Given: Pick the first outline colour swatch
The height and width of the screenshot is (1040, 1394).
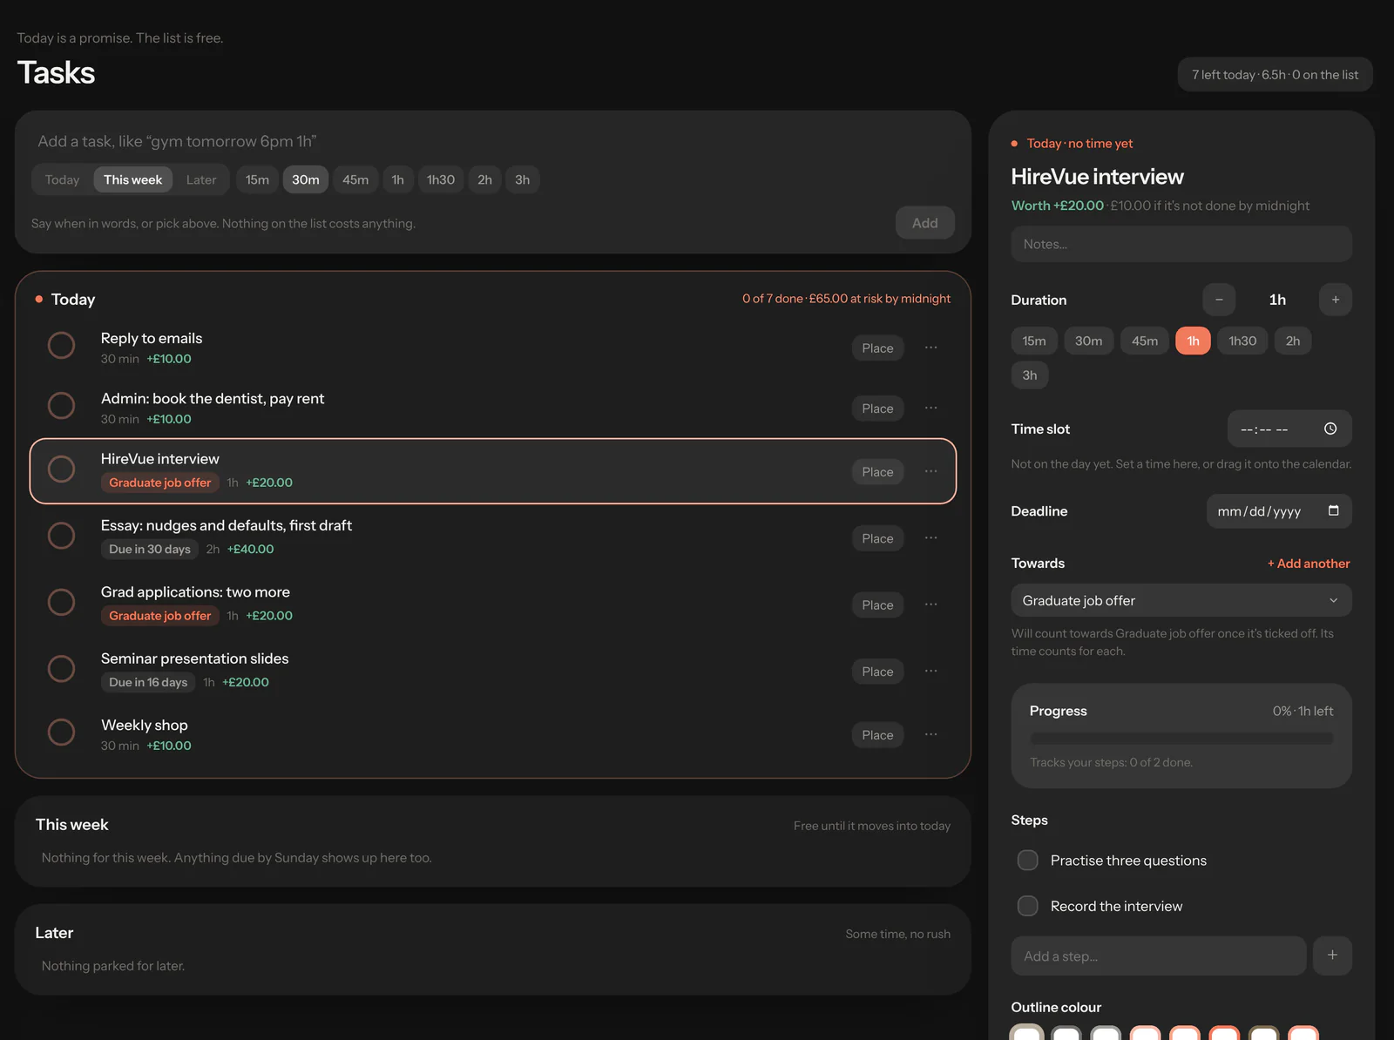Looking at the screenshot, I should (x=1027, y=1033).
